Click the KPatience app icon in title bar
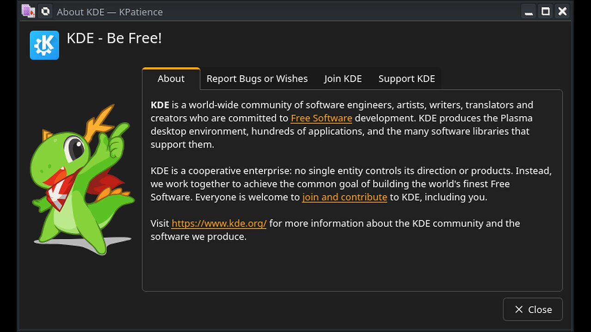This screenshot has width=591, height=332. tap(29, 11)
